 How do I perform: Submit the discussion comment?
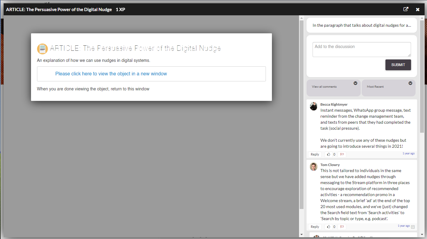(x=398, y=65)
